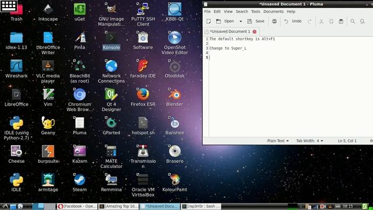373x210 pixels.
Task: Launch Steam from the desktop
Action: pyautogui.click(x=79, y=183)
